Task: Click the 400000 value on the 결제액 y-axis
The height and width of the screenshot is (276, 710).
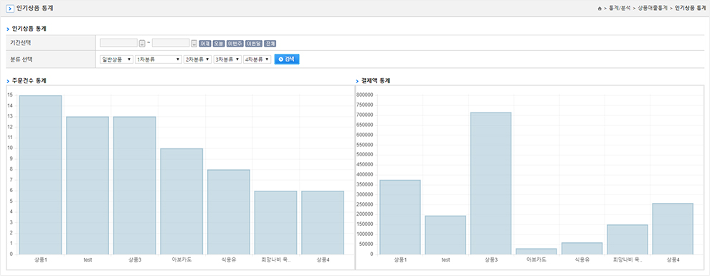Action: coord(365,175)
